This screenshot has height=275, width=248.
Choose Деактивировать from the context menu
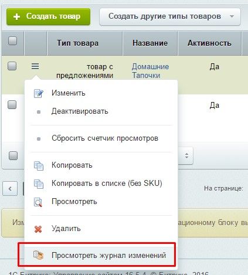80,111
